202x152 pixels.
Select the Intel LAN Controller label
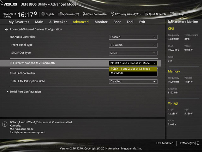pyautogui.click(x=22, y=73)
